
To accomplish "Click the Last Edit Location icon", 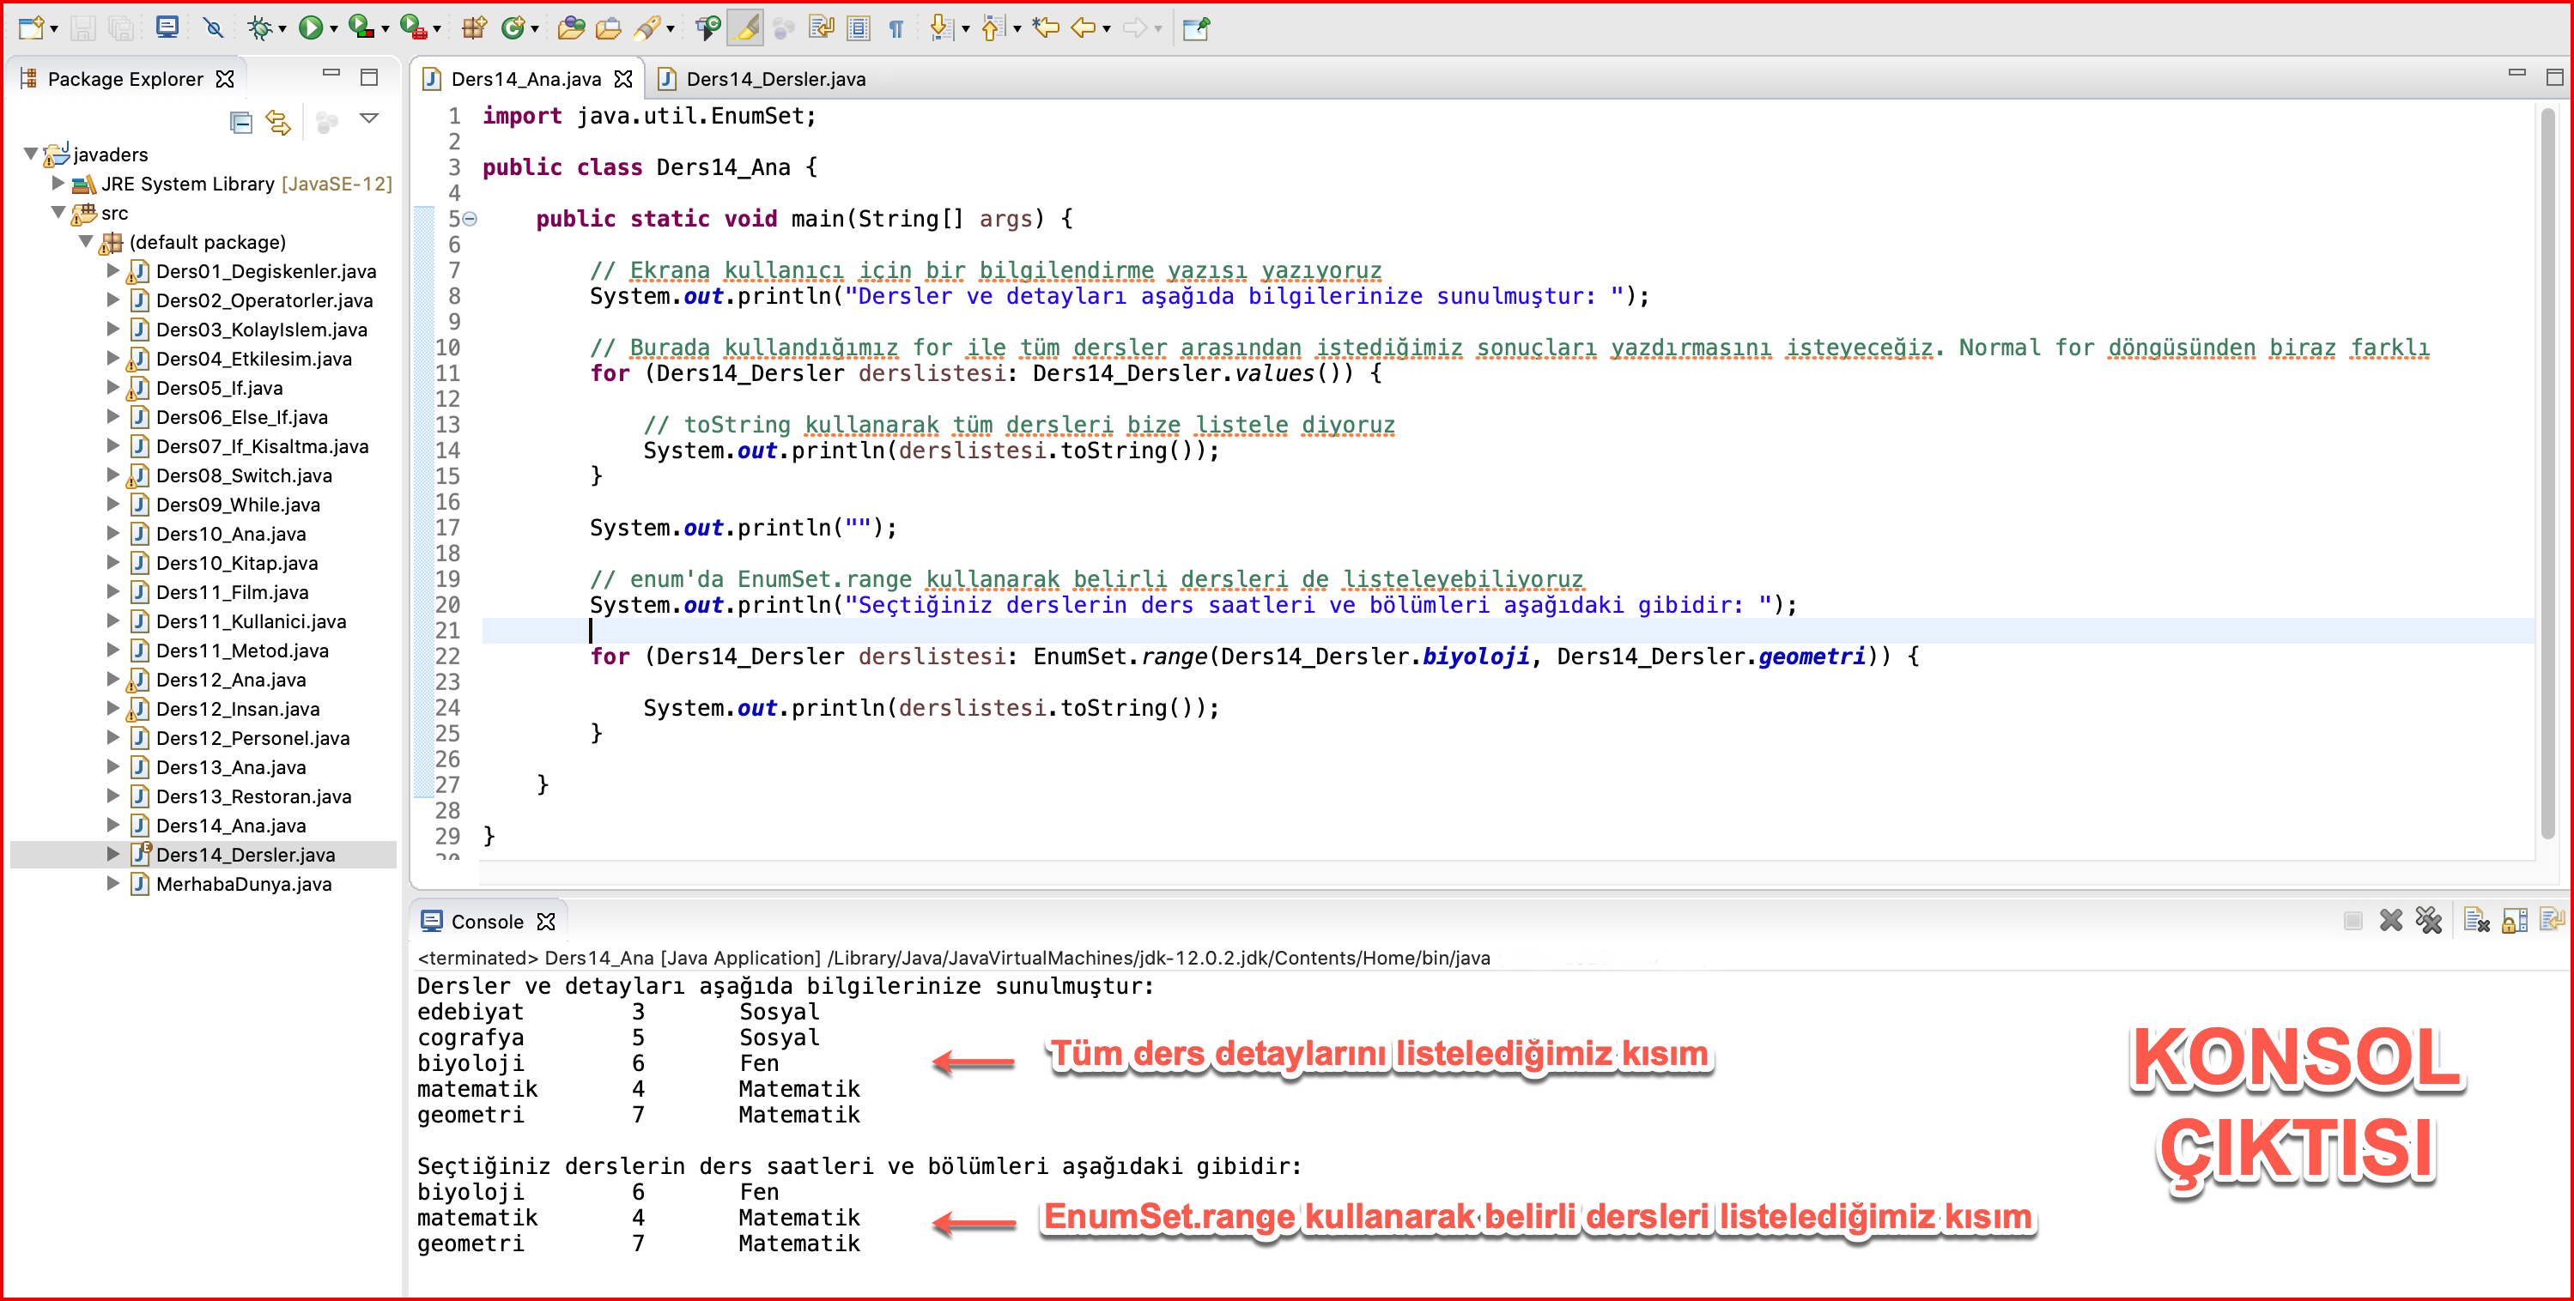I will coord(1045,28).
